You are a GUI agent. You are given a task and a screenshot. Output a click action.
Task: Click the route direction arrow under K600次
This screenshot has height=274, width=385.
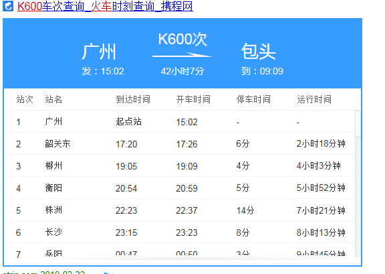point(182,55)
